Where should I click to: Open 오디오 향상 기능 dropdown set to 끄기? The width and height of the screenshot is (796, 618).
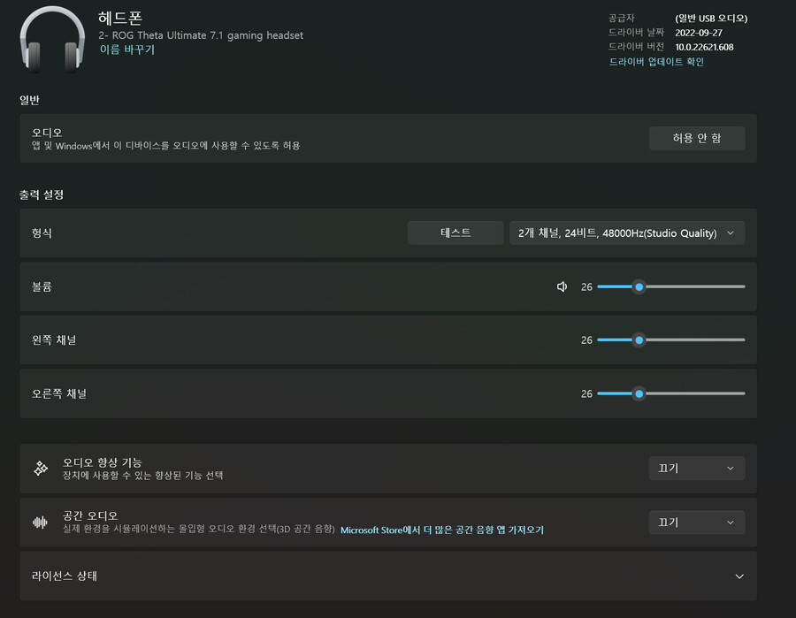[697, 469]
